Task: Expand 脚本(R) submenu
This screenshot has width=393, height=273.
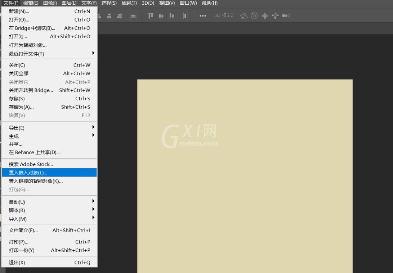Action: pos(49,210)
